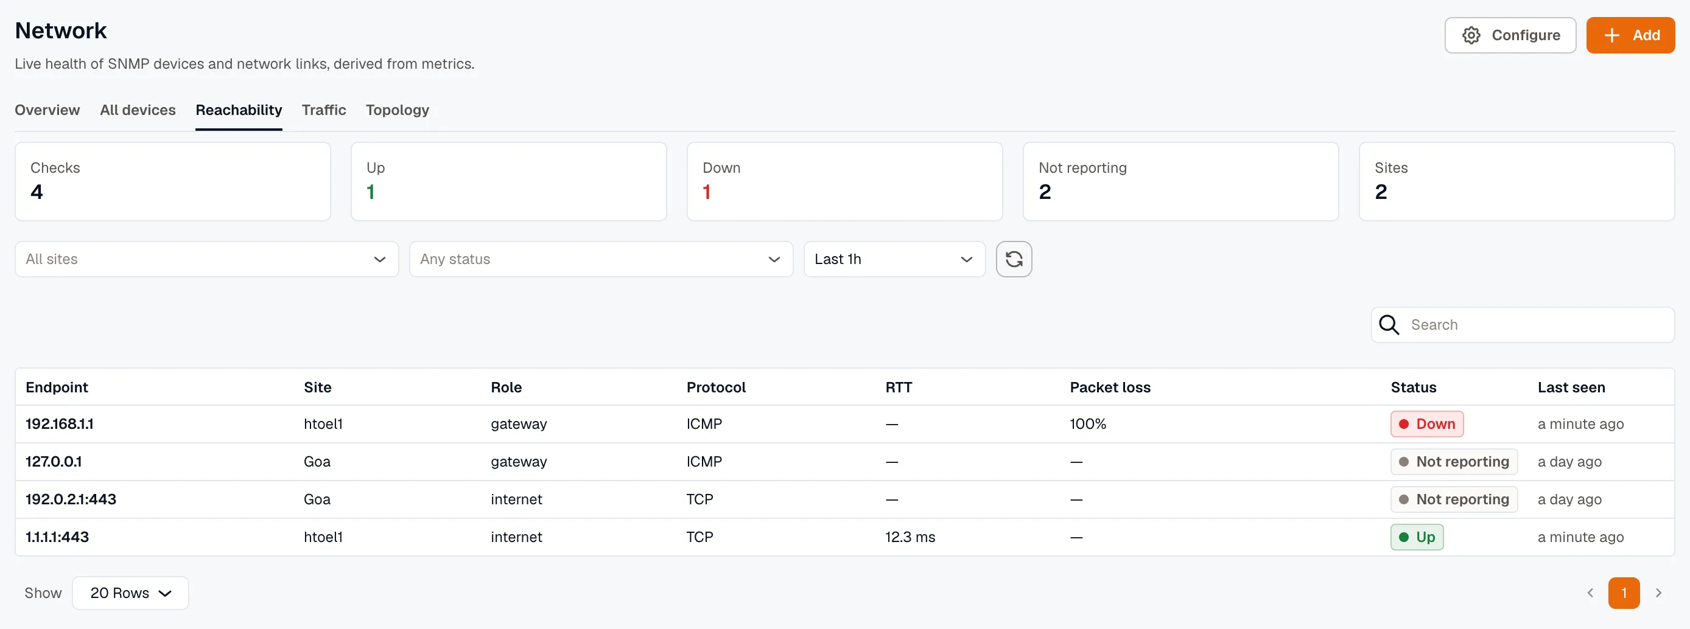Change the Last 1h time range

pyautogui.click(x=894, y=259)
